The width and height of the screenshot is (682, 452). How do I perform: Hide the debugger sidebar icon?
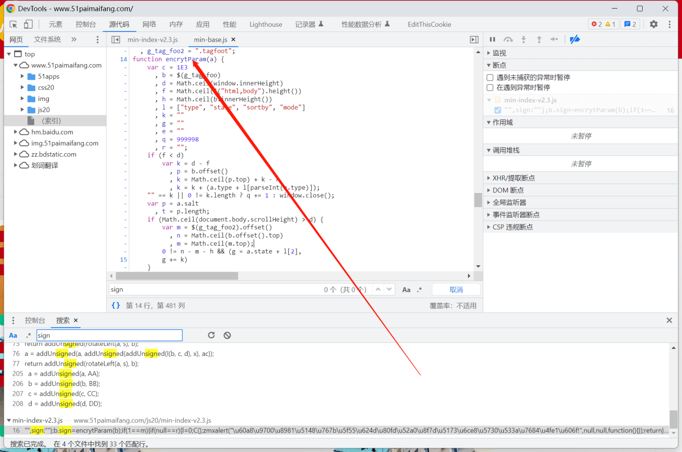click(474, 39)
